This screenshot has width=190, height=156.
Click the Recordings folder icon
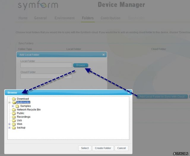coord(14,117)
